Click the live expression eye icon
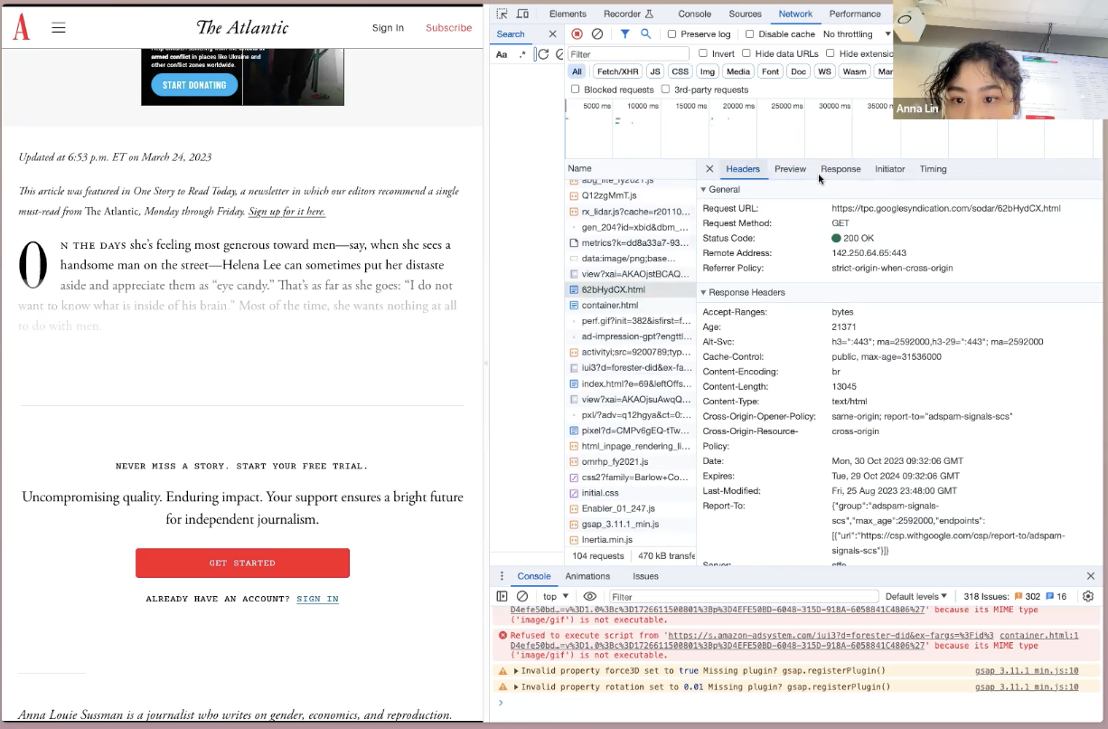The height and width of the screenshot is (729, 1108). [590, 597]
